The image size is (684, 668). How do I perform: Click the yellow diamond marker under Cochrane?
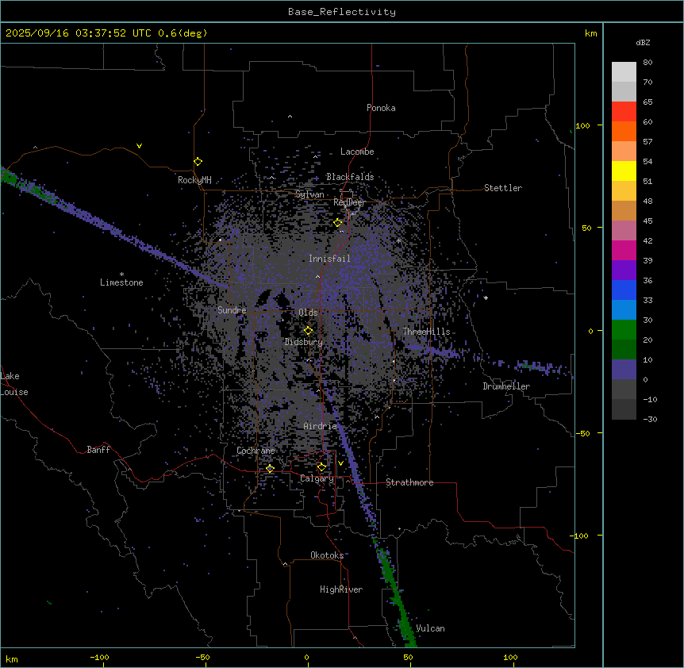click(270, 469)
